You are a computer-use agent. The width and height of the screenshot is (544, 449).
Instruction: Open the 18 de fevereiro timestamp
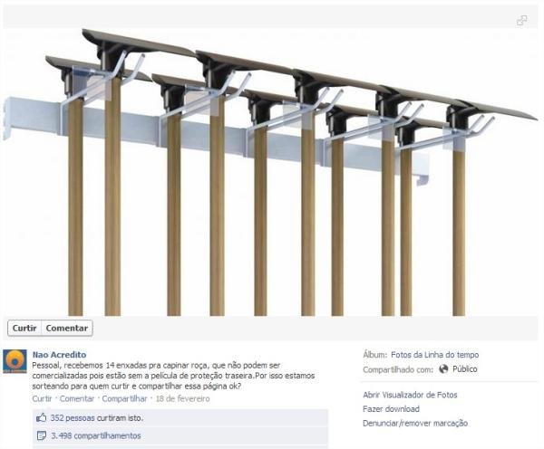(x=183, y=399)
